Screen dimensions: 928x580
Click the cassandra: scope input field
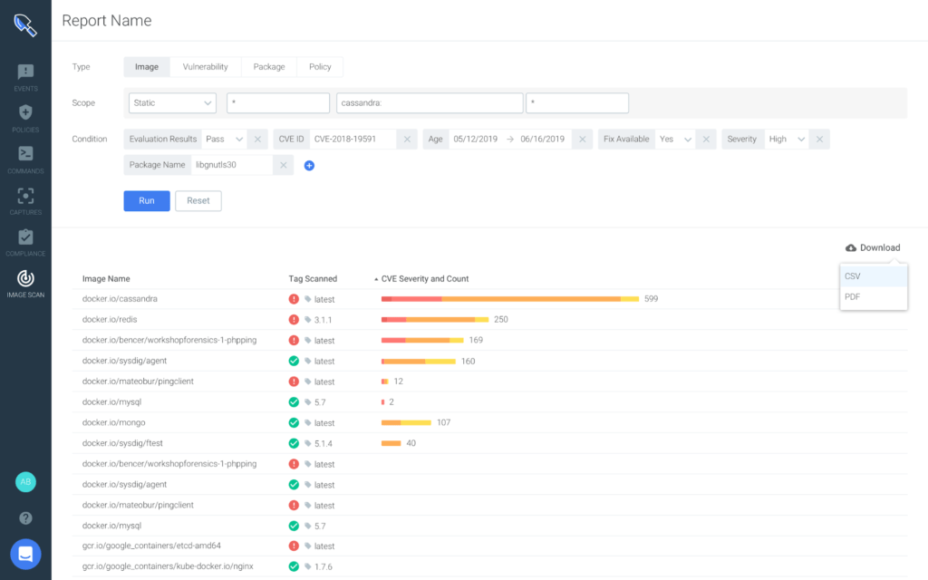coord(430,103)
